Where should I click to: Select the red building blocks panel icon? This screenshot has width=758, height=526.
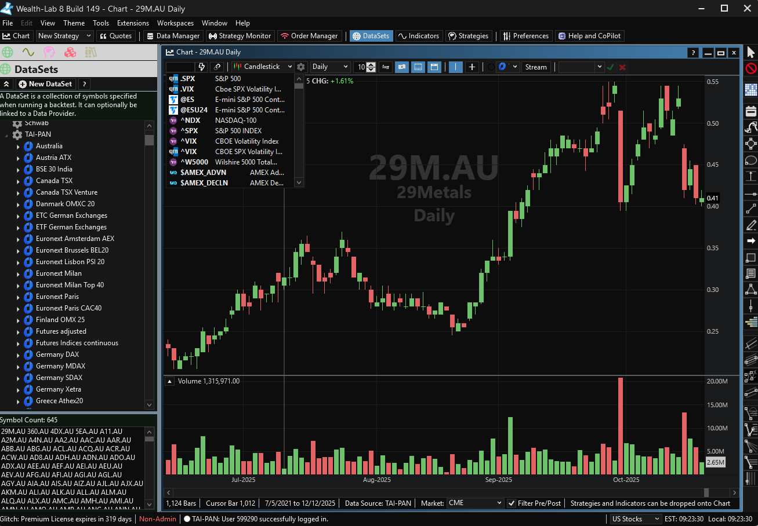[70, 52]
